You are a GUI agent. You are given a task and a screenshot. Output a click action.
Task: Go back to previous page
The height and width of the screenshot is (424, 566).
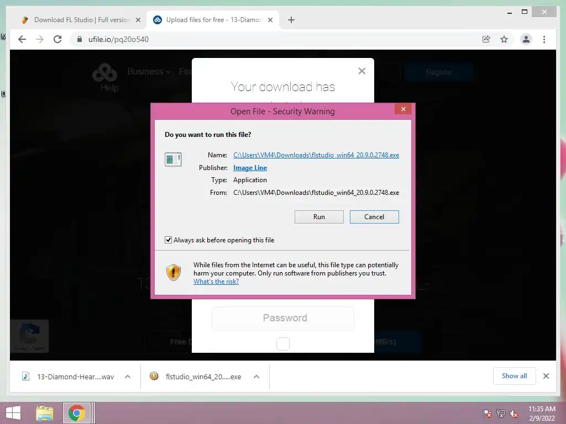click(22, 39)
